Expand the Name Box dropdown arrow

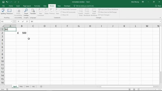pos(11,21)
